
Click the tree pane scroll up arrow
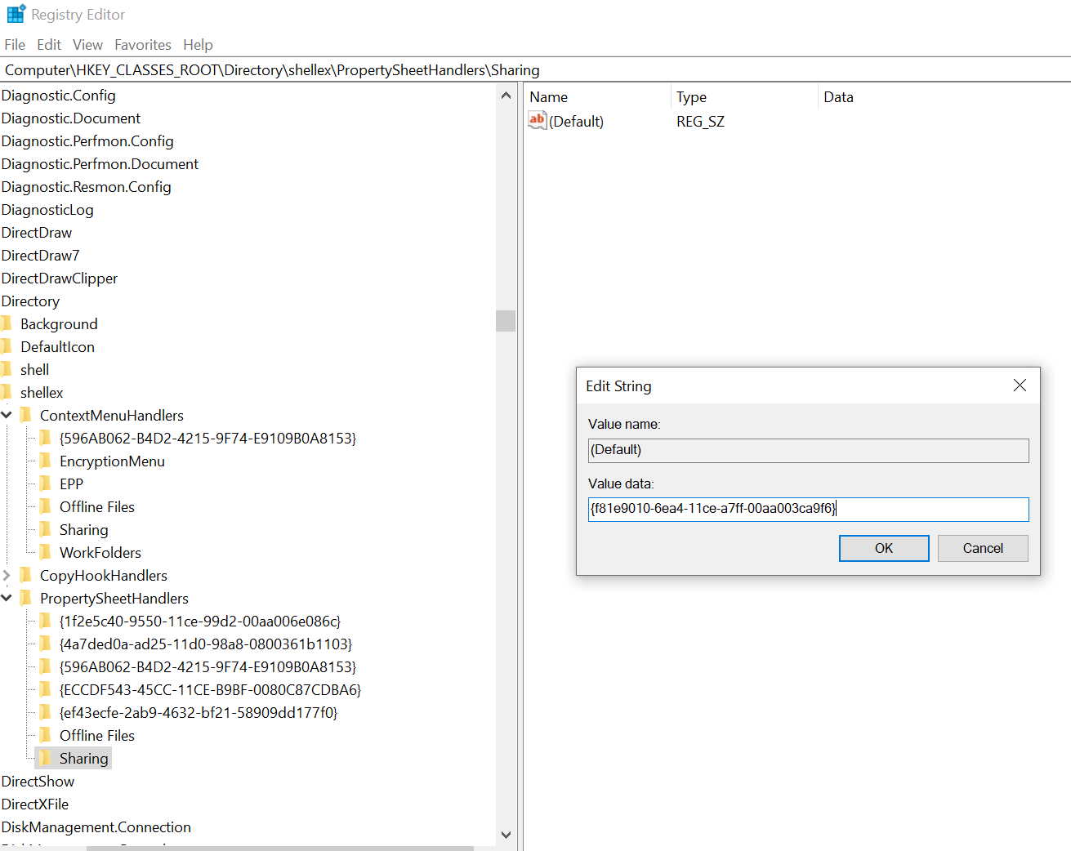point(506,96)
